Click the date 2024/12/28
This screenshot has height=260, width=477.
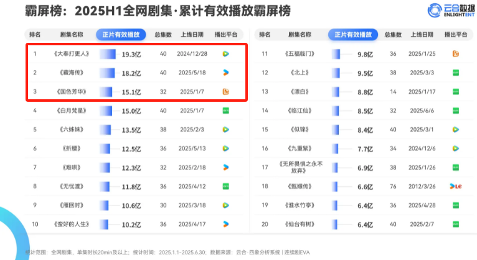[x=192, y=54]
